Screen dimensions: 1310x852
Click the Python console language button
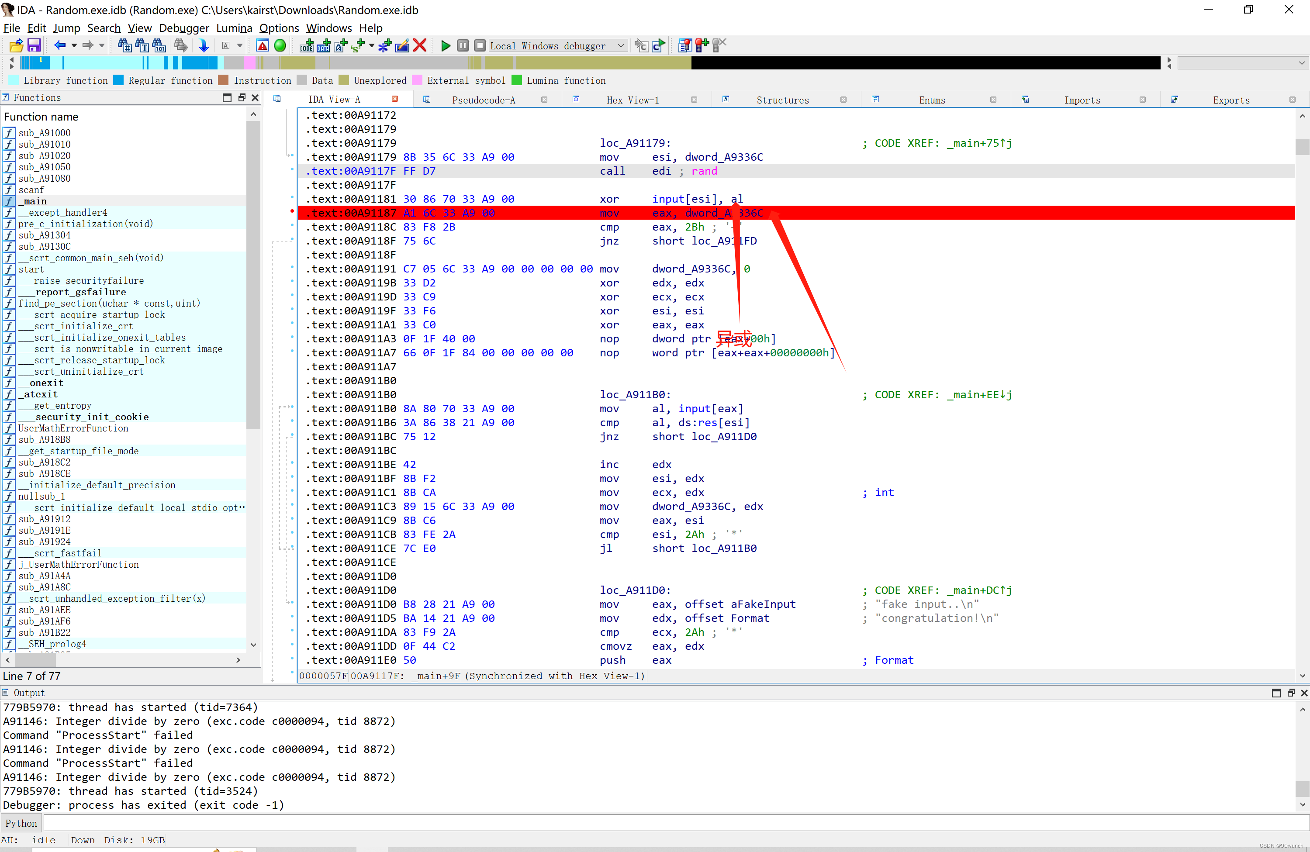[x=21, y=823]
